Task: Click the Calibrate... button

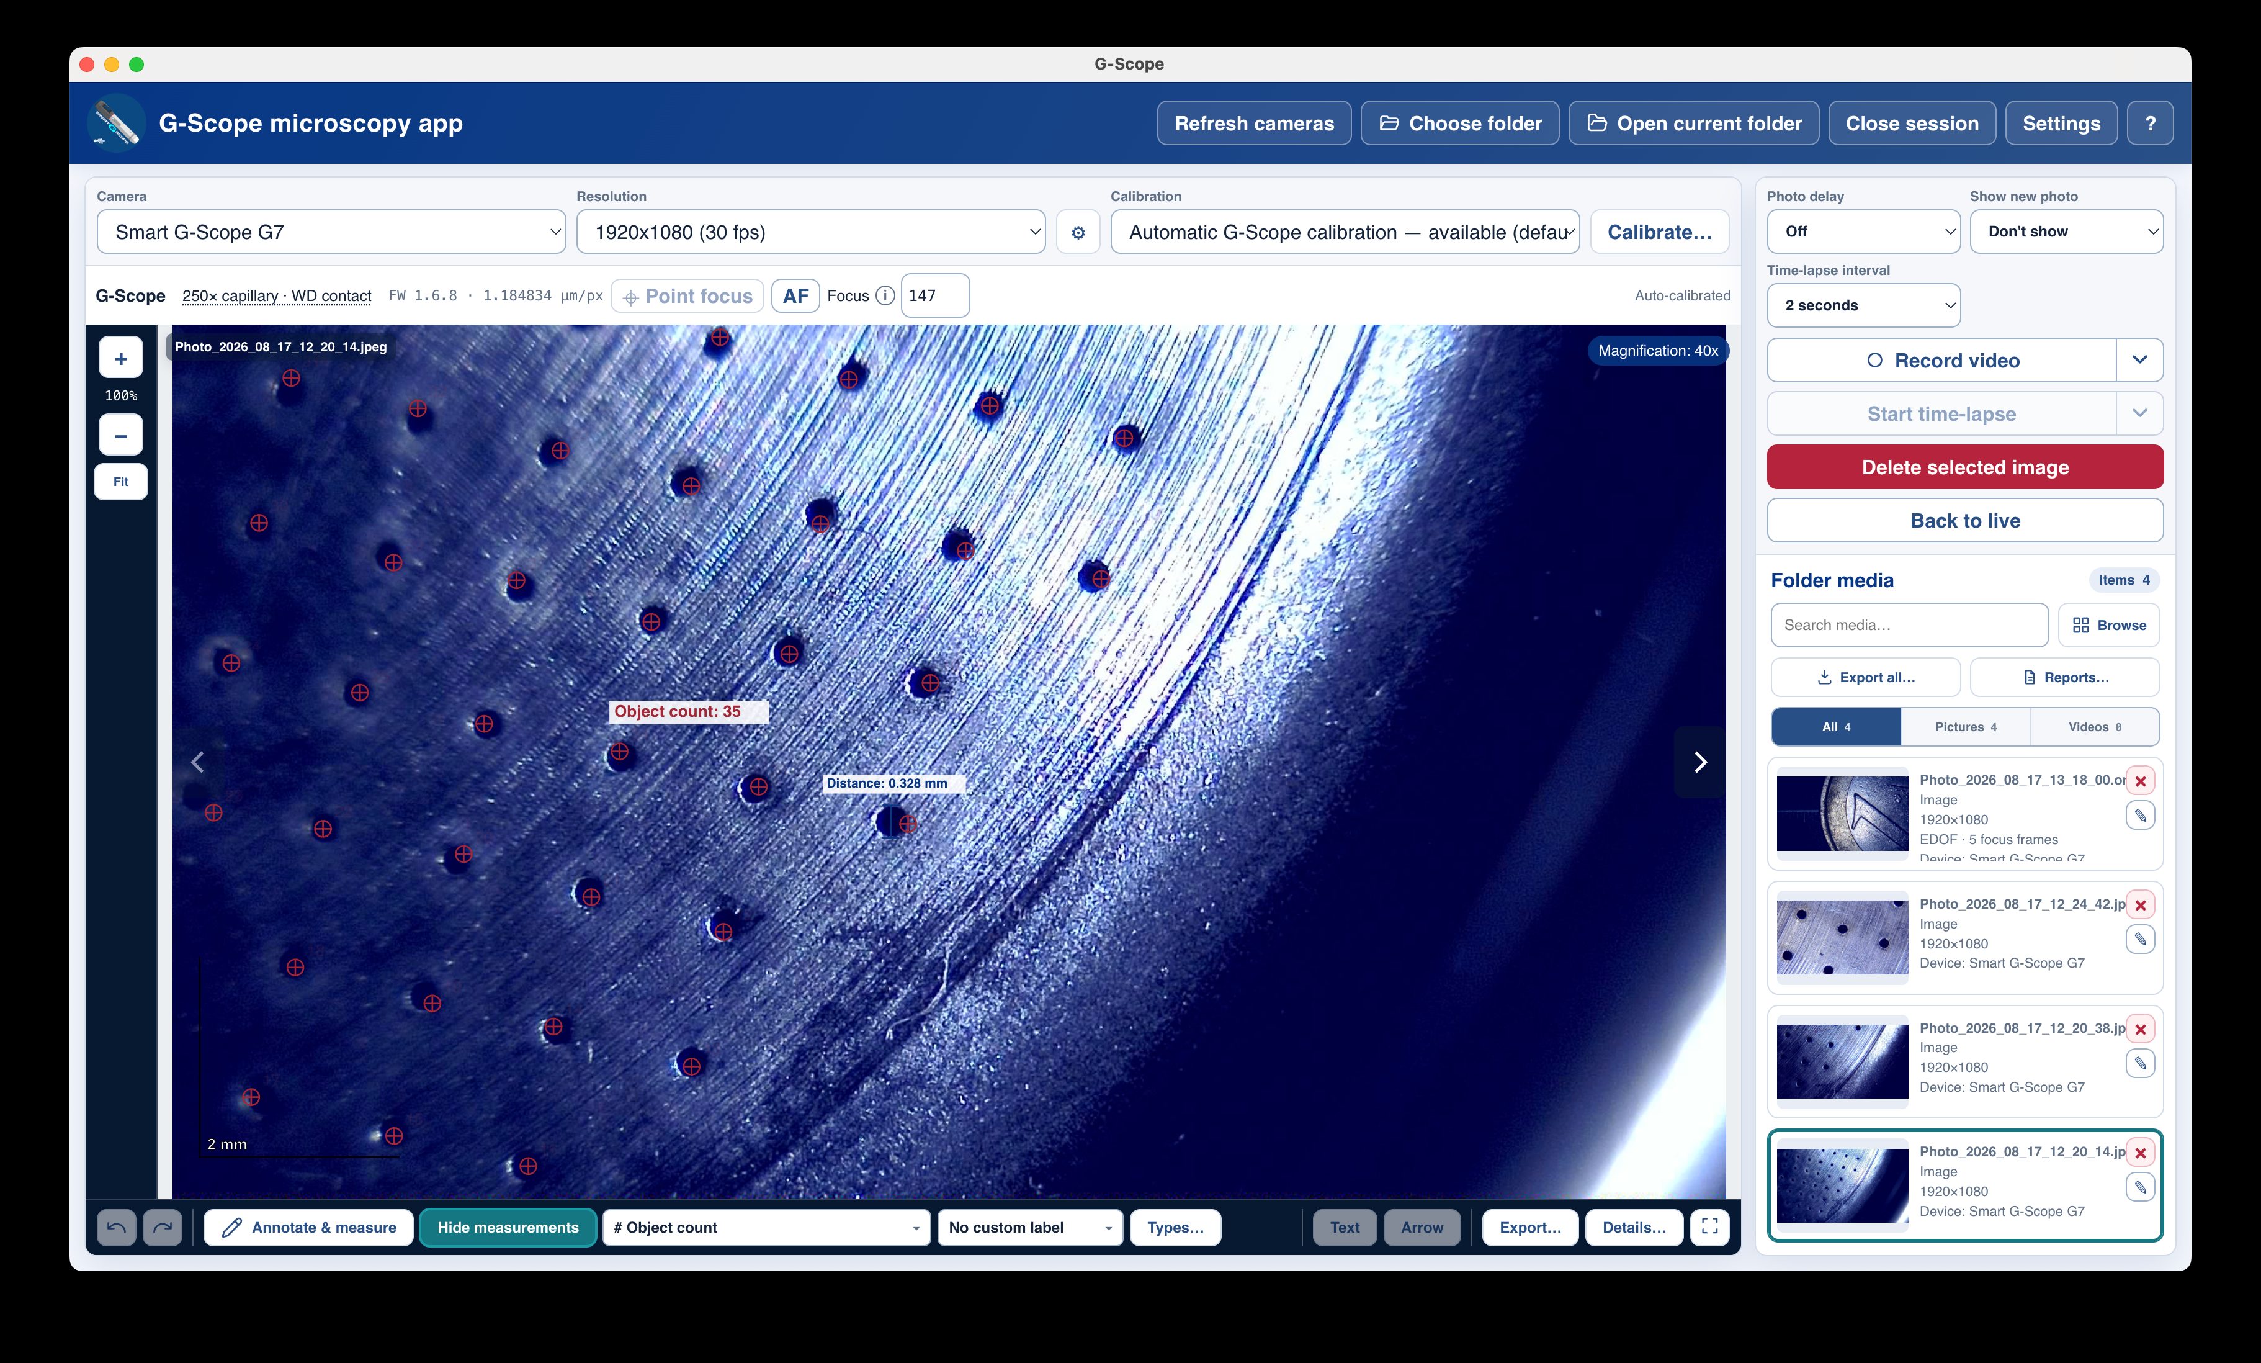Action: 1659,232
